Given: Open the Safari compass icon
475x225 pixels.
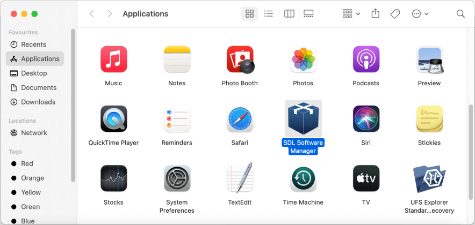Looking at the screenshot, I should click(240, 119).
